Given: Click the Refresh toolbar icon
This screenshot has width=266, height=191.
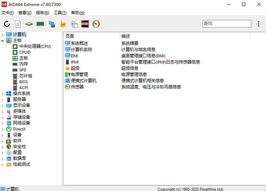Looking at the screenshot, I should point(7,24).
